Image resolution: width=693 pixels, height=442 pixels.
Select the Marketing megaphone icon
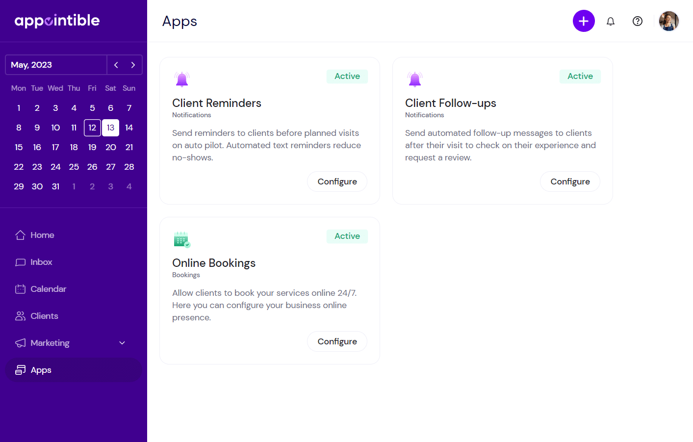click(20, 343)
